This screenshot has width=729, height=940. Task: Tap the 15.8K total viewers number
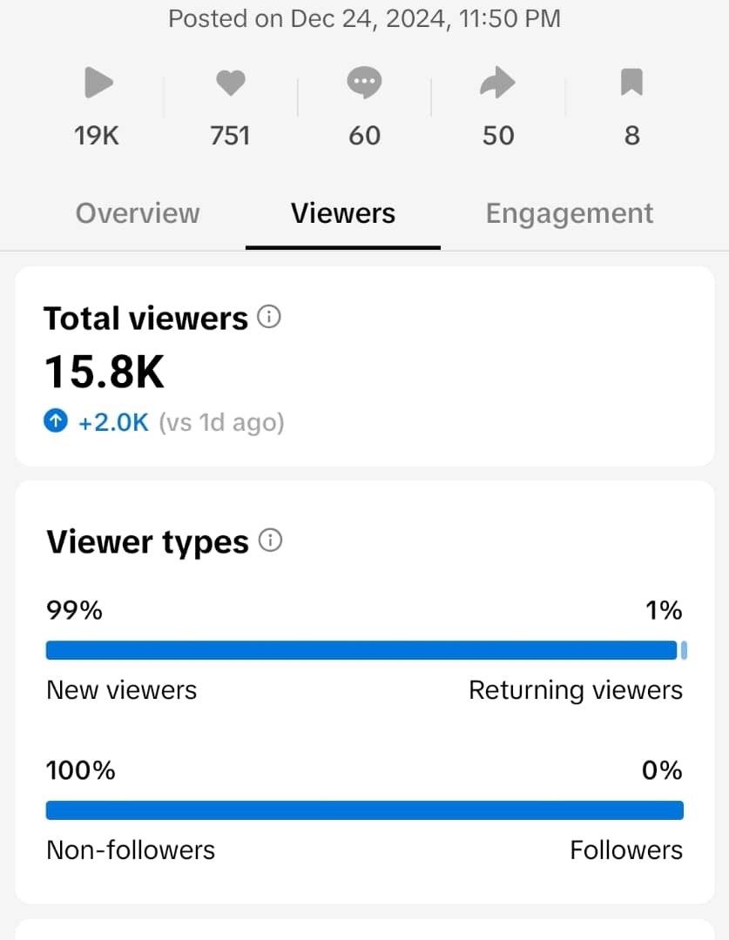(105, 373)
